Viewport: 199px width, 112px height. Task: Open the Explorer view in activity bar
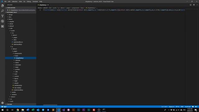click(x=2, y=6)
